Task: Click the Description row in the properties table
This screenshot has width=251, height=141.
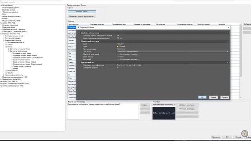Action: coord(72,31)
